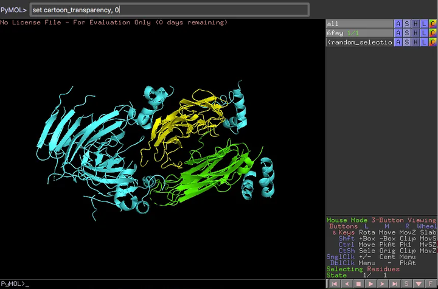Click the 'Shft +Box -Box Clip MovS' row
This screenshot has height=289, width=438.
pos(387,239)
